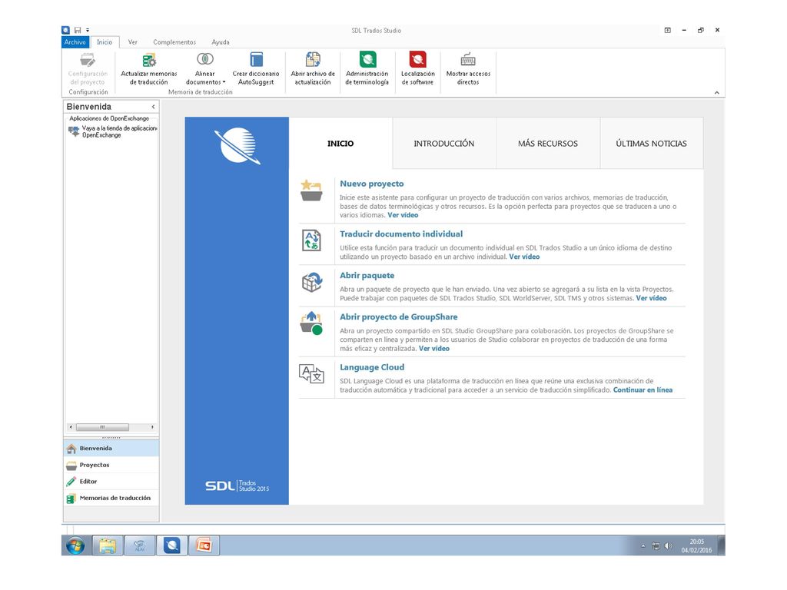
Task: Launch Crear diccionario AutoSuggest
Action: (256, 68)
